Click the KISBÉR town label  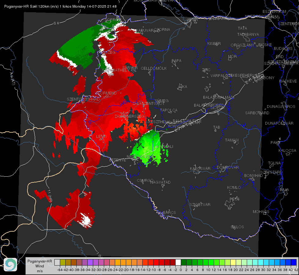[214, 43]
